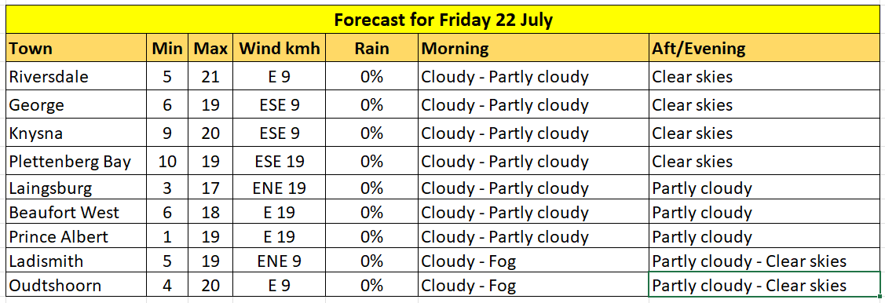Click the Town column header cell

78,48
